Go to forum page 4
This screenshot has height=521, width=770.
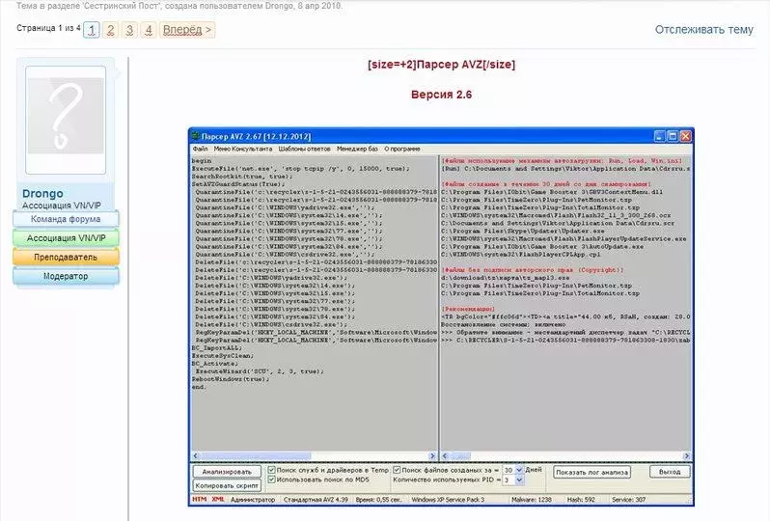pyautogui.click(x=149, y=30)
